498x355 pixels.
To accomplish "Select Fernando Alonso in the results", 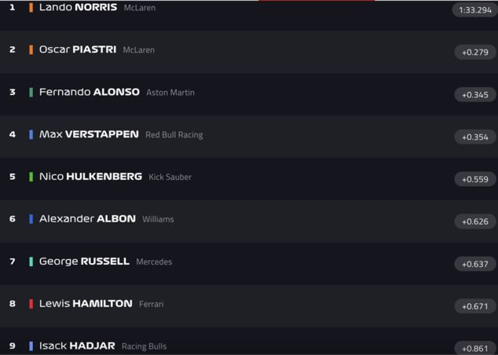I will pyautogui.click(x=89, y=92).
